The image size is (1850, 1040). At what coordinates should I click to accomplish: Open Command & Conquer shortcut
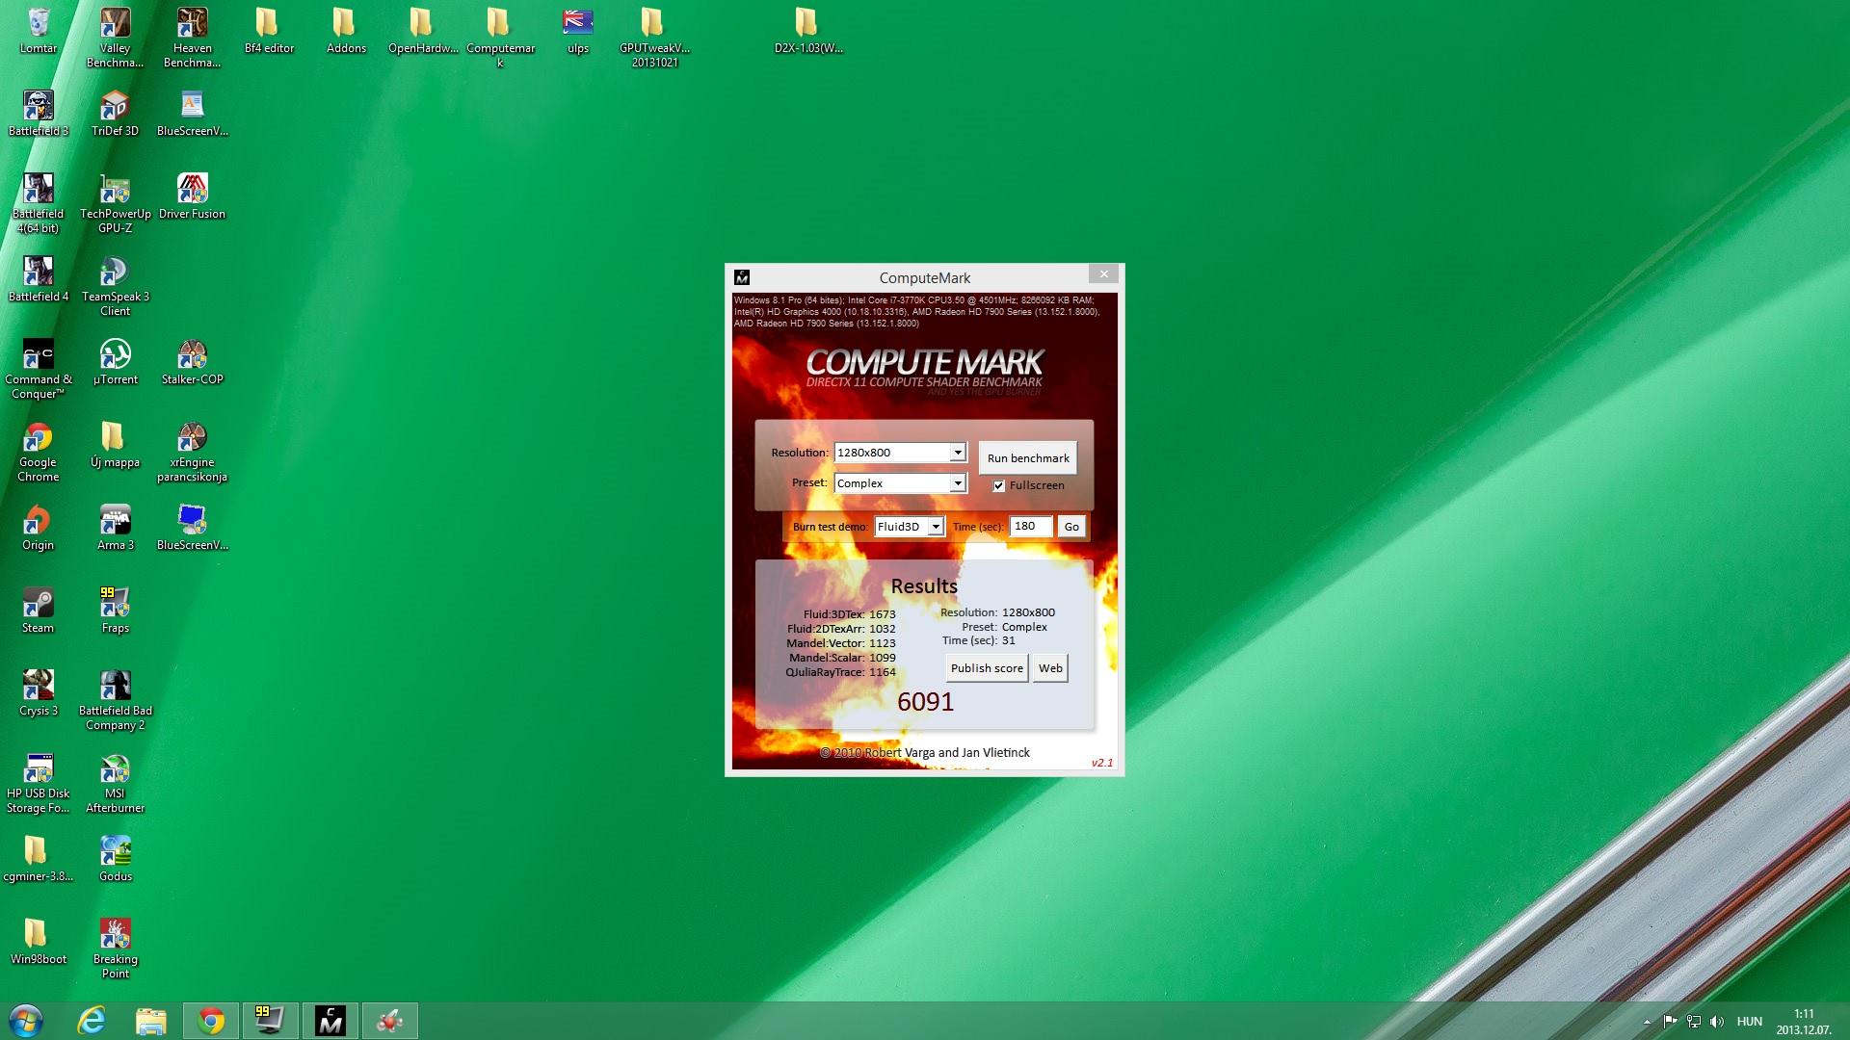click(x=39, y=369)
